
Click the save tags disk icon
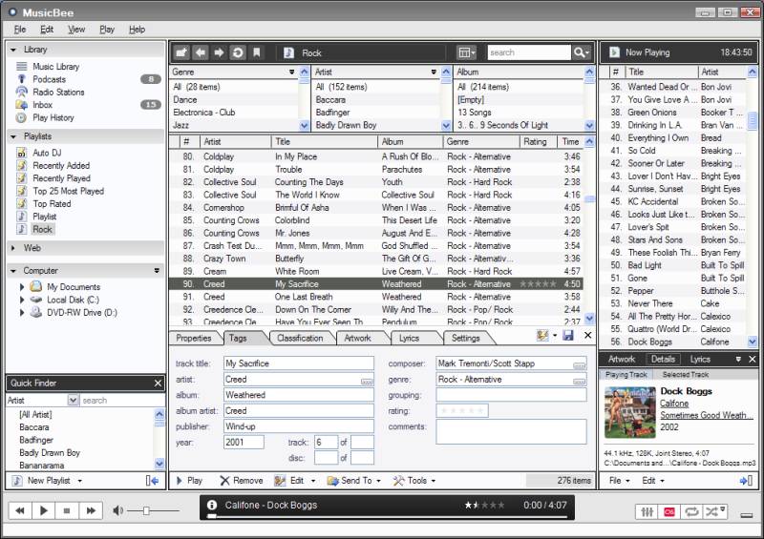568,335
